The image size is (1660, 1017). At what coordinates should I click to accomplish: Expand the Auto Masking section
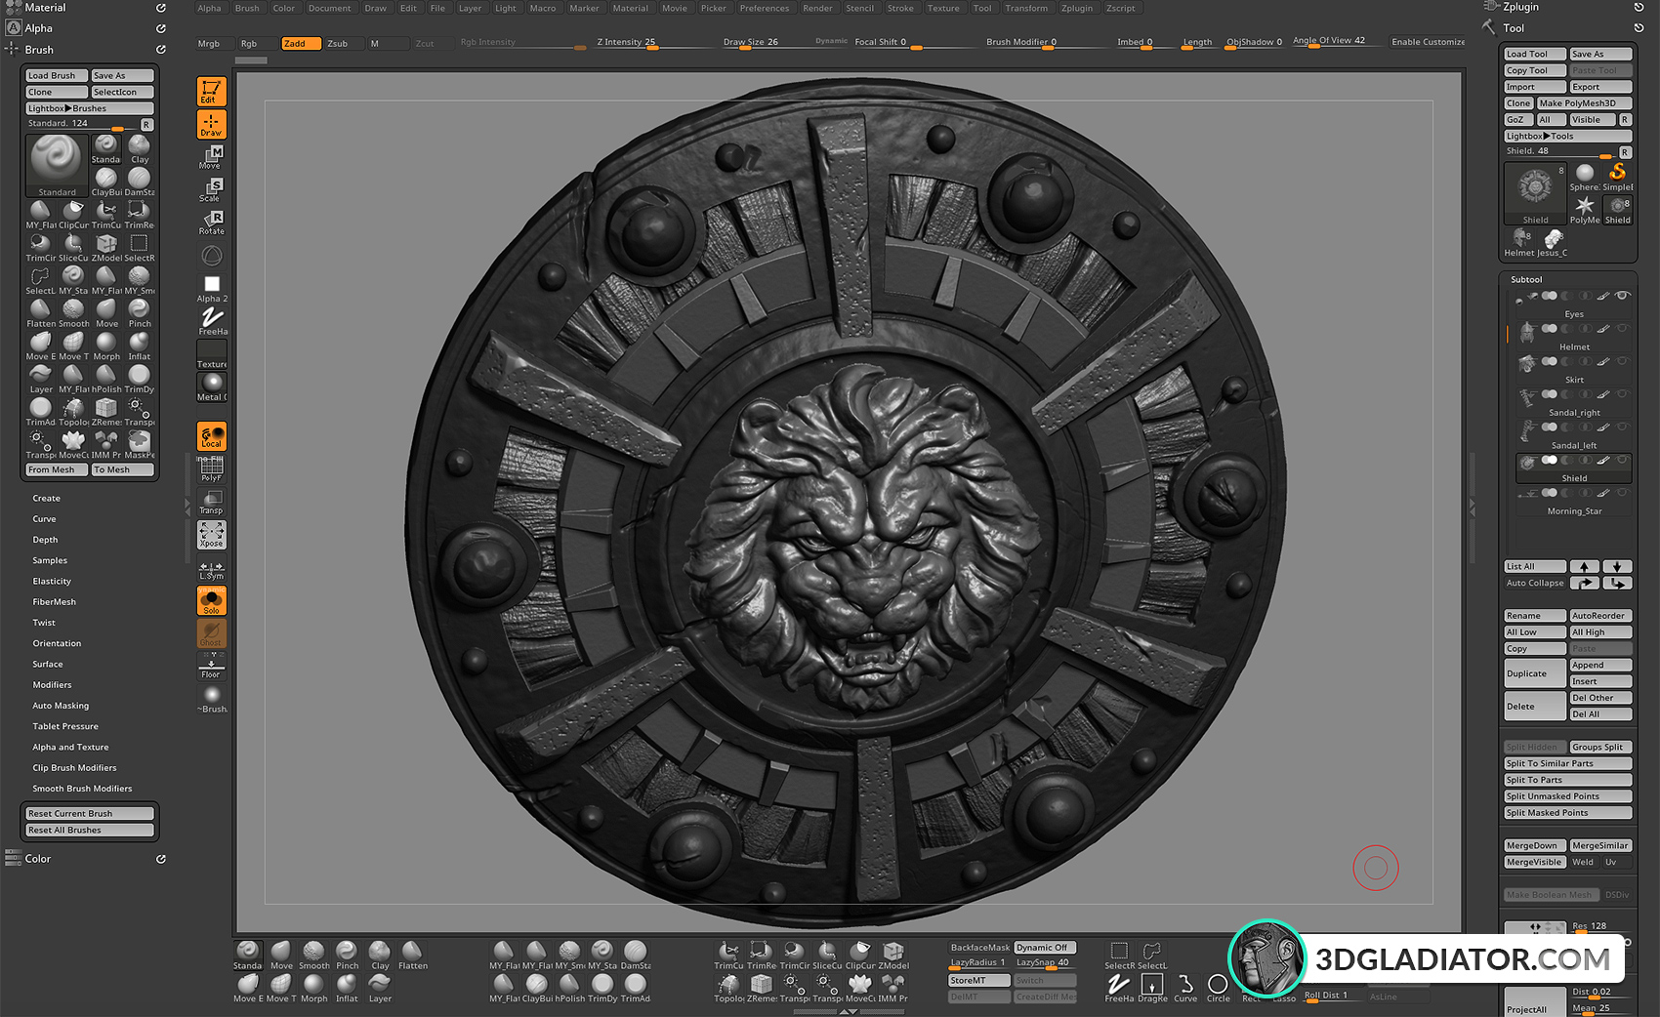tap(61, 706)
